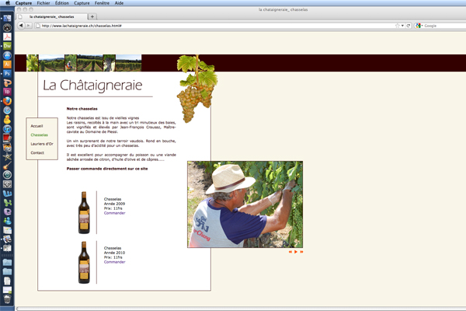Open Time Machine from the dock
Image resolution: width=466 pixels, height=311 pixels.
click(x=7, y=175)
